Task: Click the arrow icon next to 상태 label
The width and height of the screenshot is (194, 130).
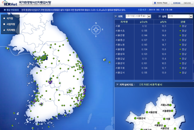Action: [x=160, y=17]
